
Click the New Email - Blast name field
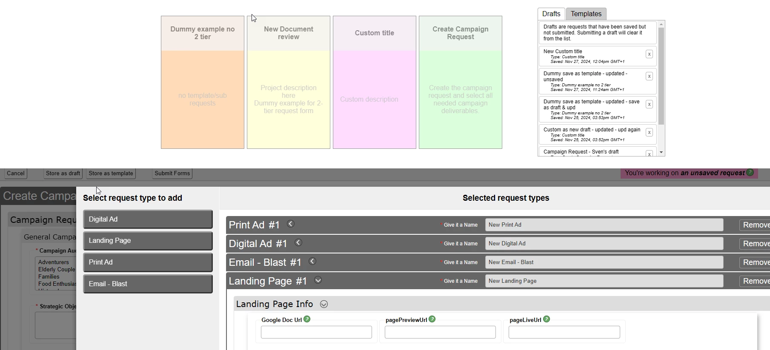tap(604, 262)
